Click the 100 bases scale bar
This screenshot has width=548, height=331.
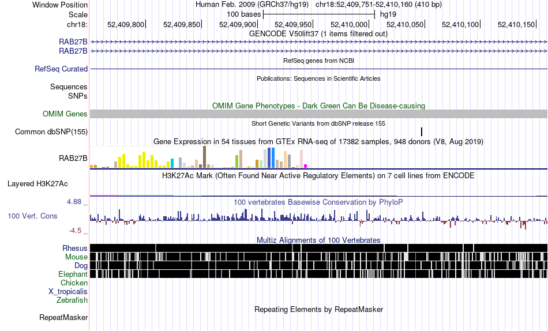pos(319,14)
